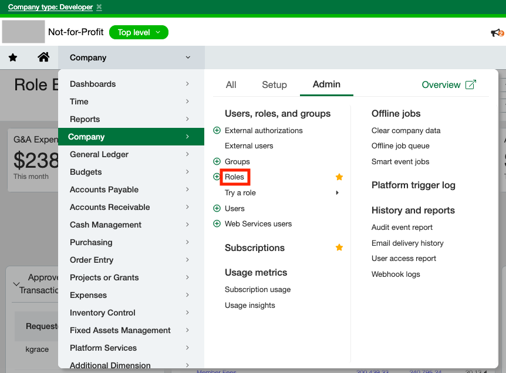Open Subscription usage
506x373 pixels.
tap(258, 290)
